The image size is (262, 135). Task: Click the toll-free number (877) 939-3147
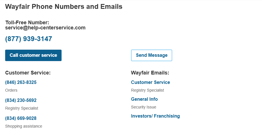click(x=29, y=39)
